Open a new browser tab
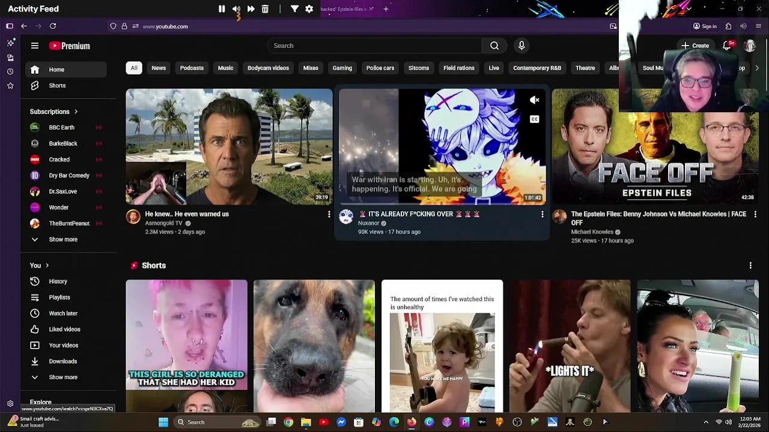The height and width of the screenshot is (432, 769). tap(386, 9)
